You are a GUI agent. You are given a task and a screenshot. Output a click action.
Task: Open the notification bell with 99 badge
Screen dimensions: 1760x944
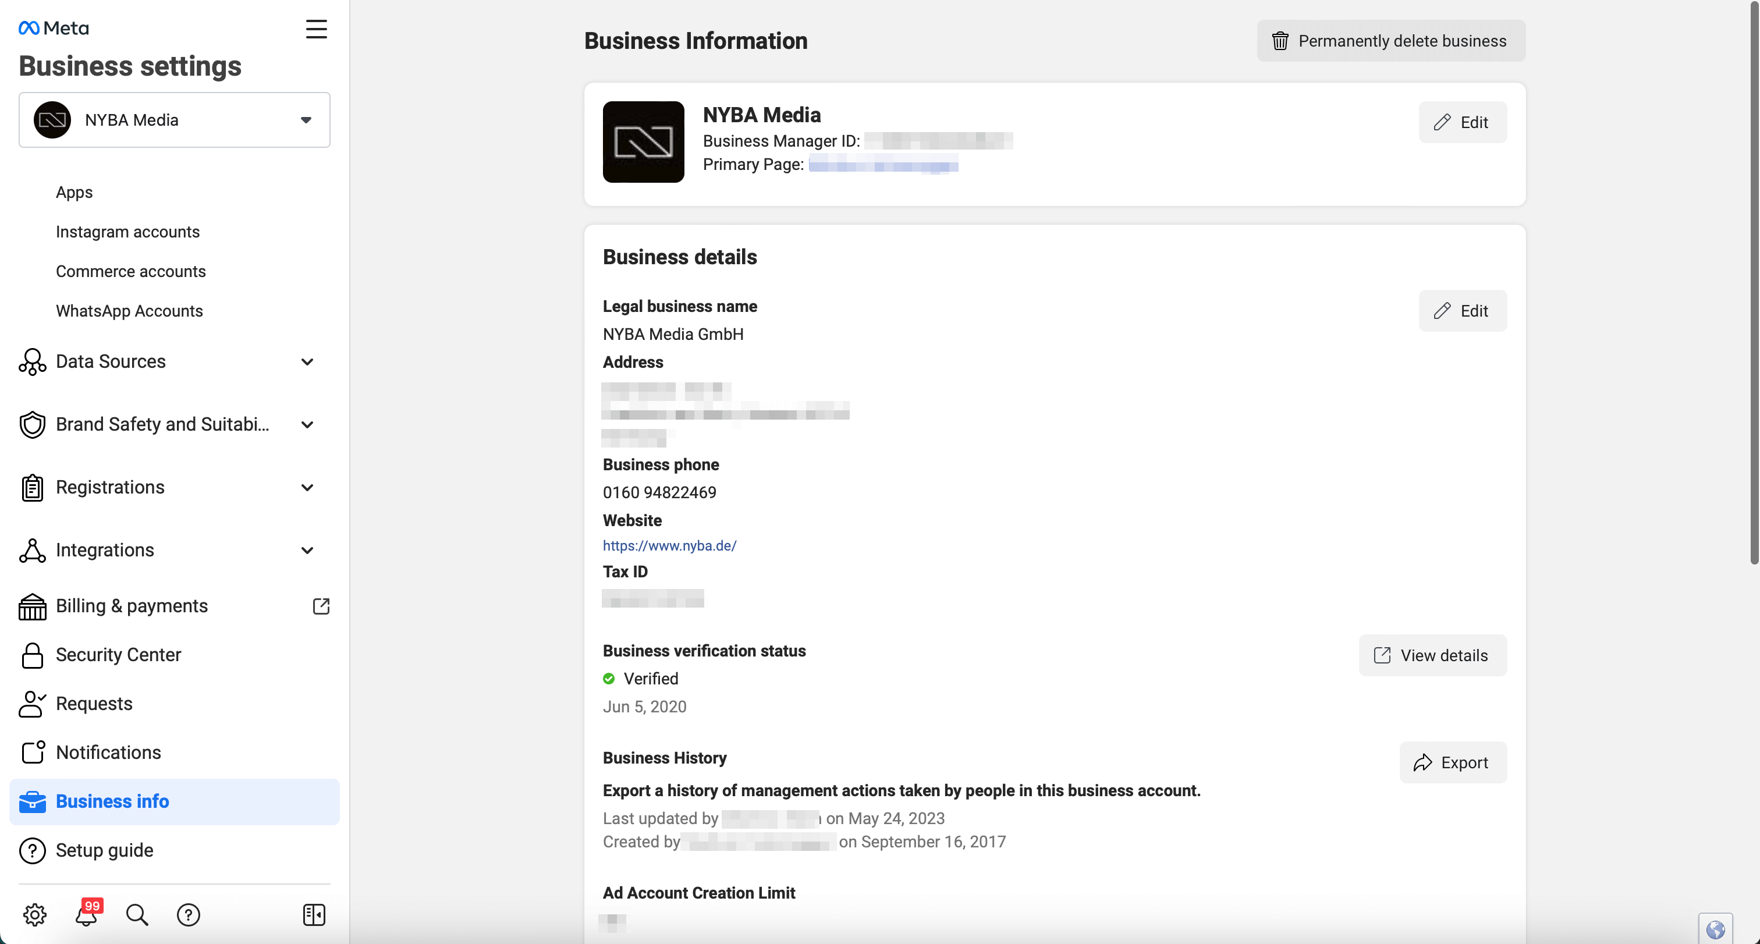[x=87, y=914]
